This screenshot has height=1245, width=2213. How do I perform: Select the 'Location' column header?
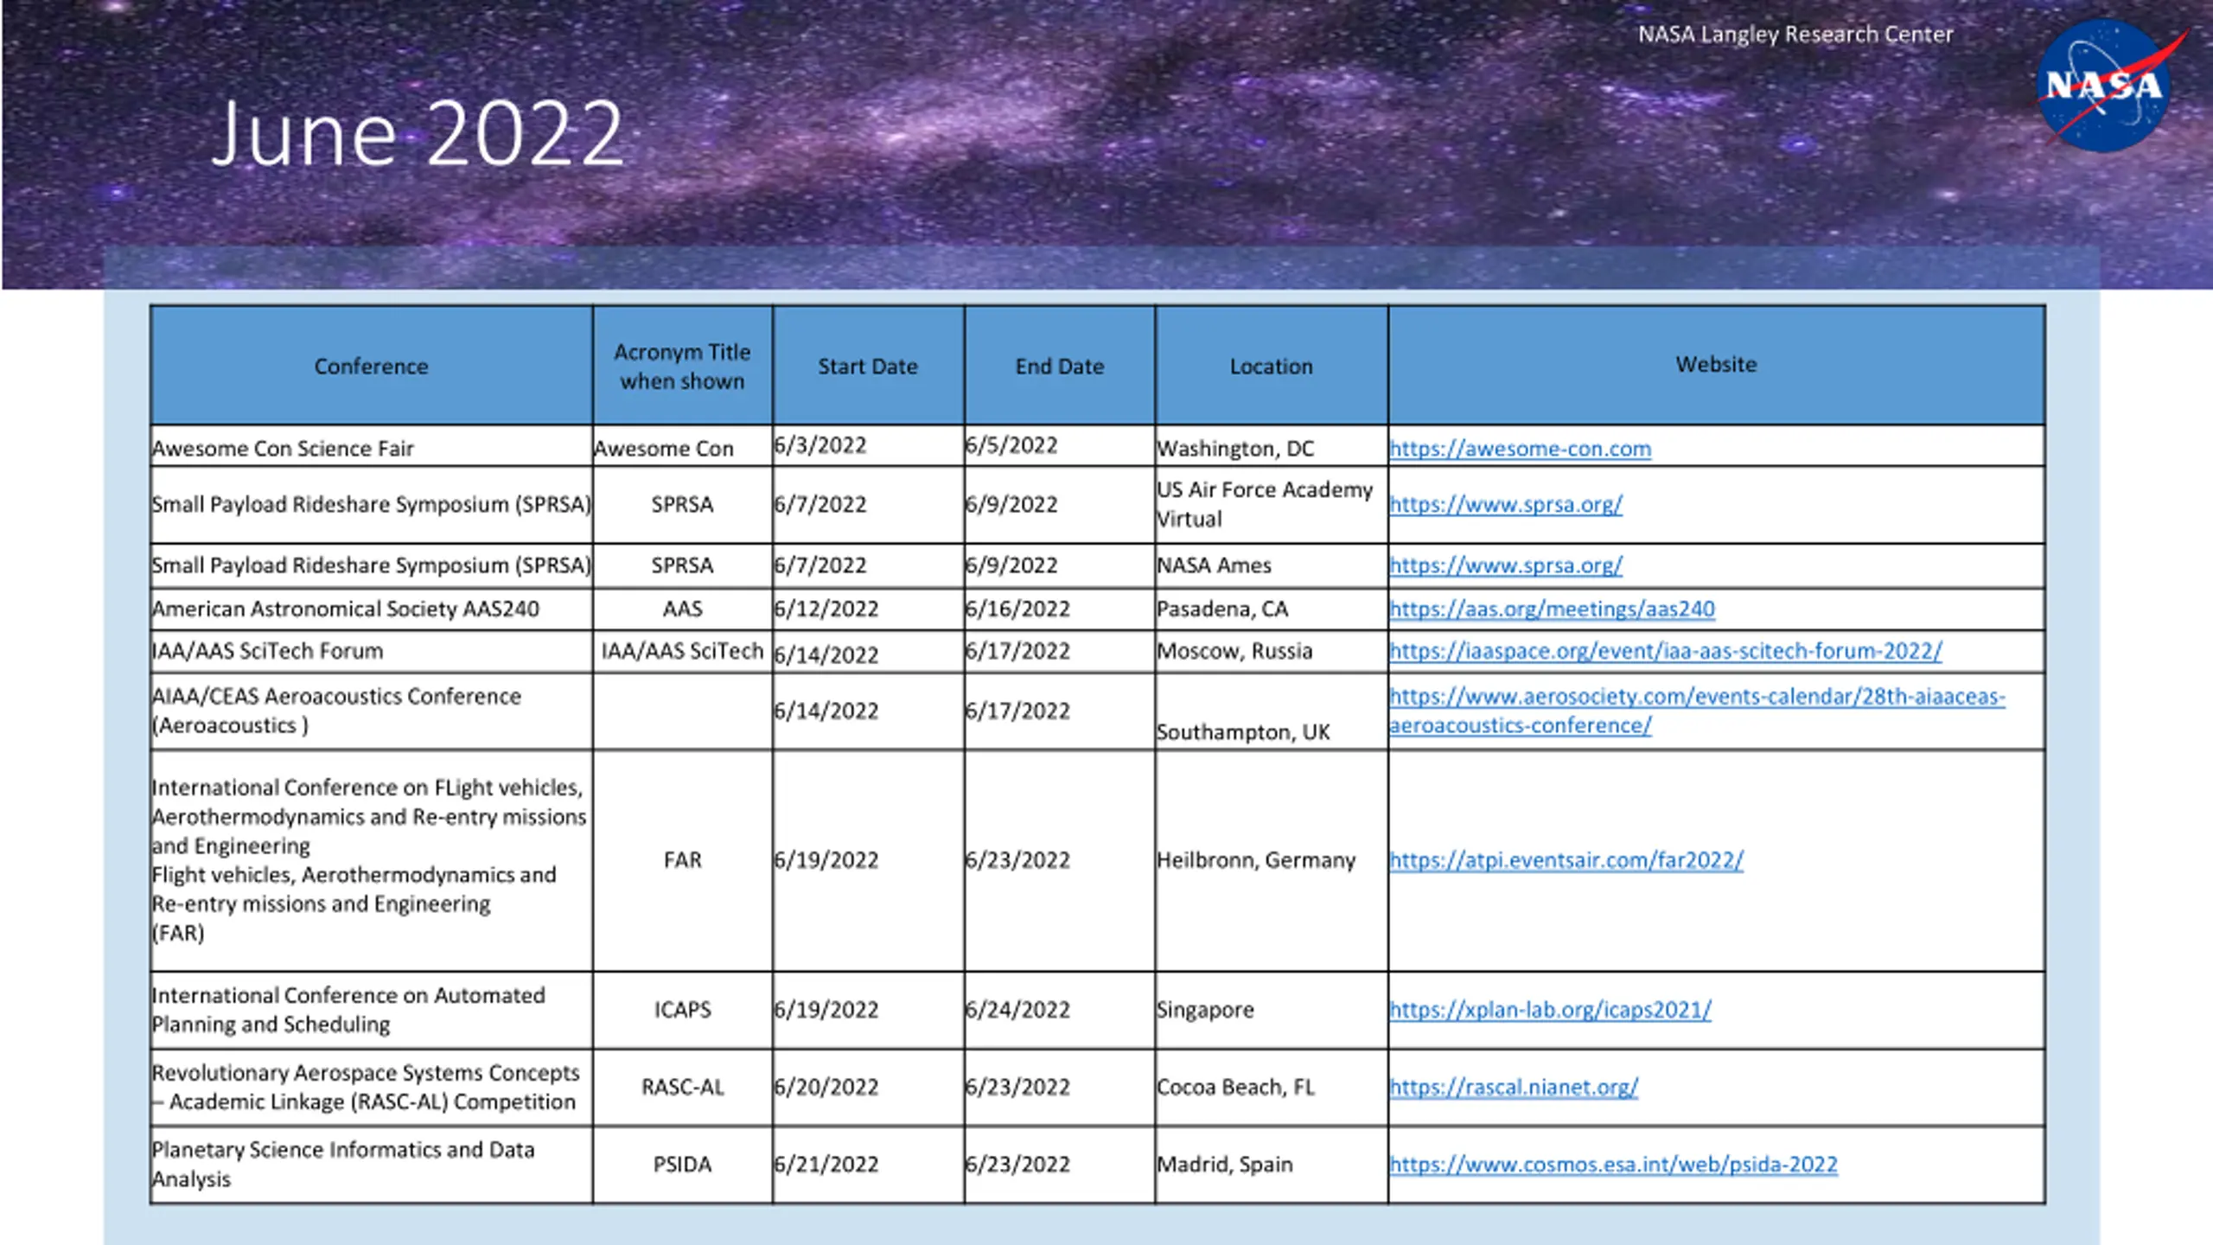point(1272,366)
